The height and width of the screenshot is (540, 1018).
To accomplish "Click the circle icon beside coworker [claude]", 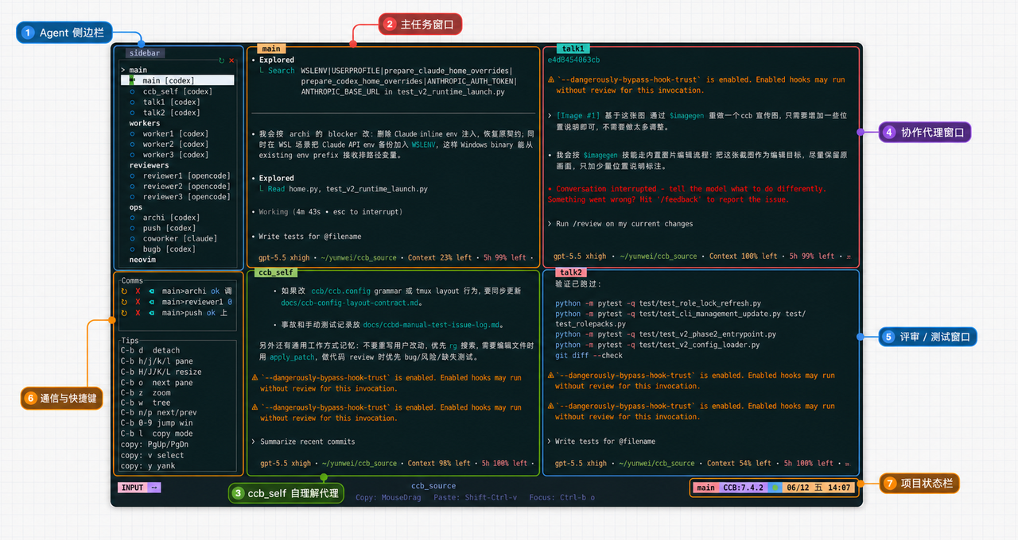I will coord(133,238).
